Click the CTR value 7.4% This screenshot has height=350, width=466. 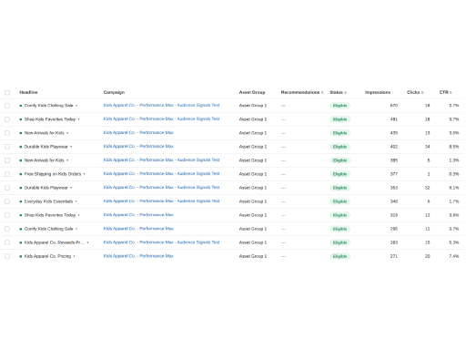(x=454, y=256)
